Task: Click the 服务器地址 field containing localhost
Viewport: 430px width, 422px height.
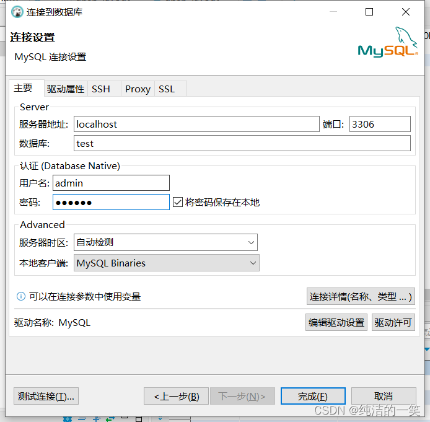Action: [196, 124]
